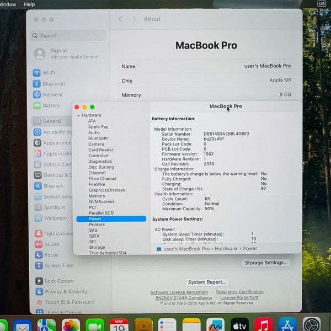This screenshot has height=331, width=331.
Task: Open the Help menu in menu bar
Action: [29, 4]
